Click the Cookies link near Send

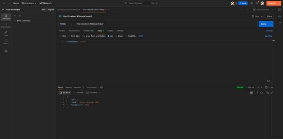tap(270, 31)
